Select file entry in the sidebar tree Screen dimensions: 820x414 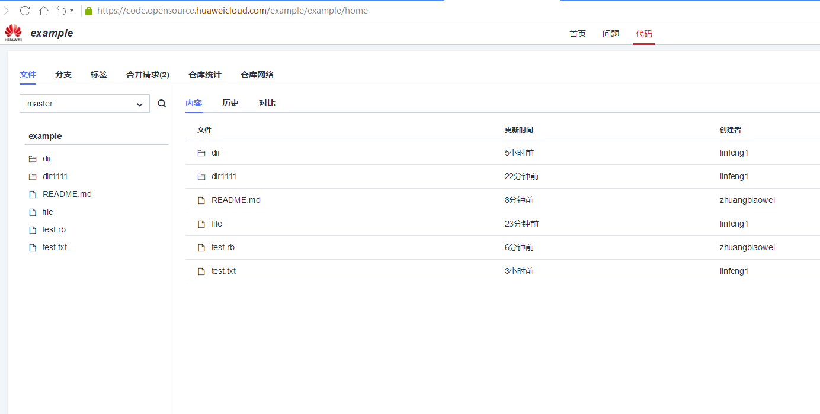pyautogui.click(x=48, y=212)
